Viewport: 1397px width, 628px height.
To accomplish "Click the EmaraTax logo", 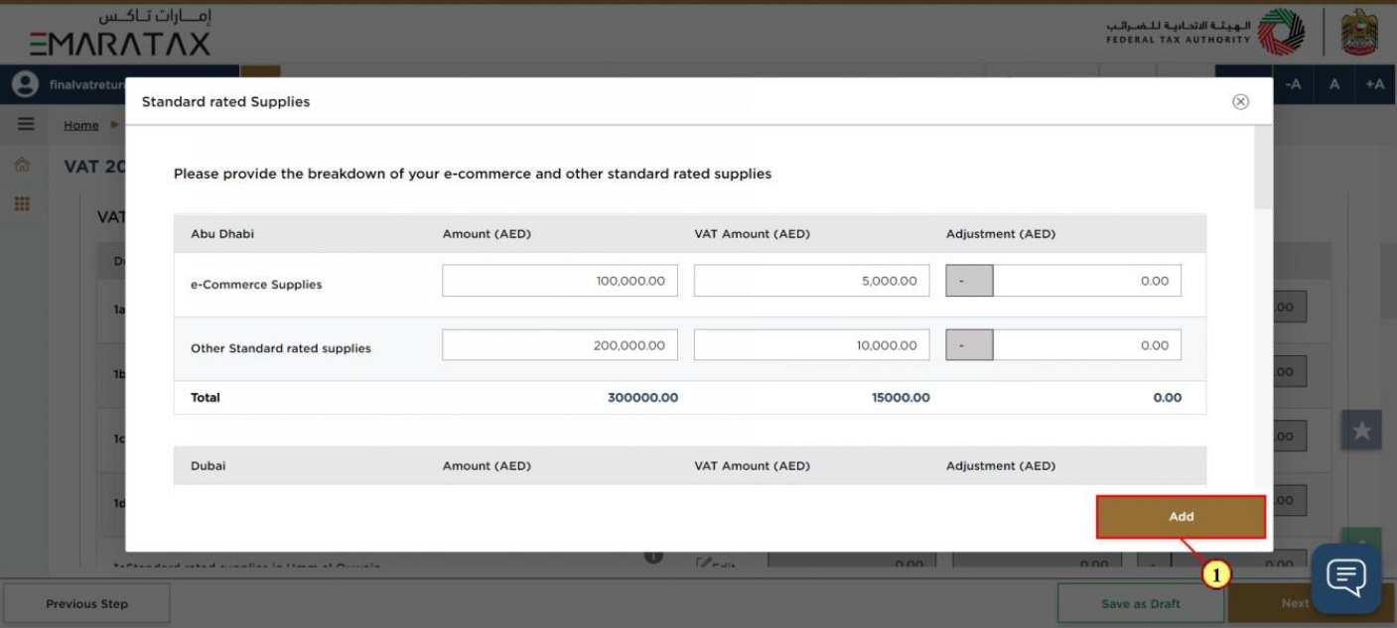I will click(x=120, y=33).
